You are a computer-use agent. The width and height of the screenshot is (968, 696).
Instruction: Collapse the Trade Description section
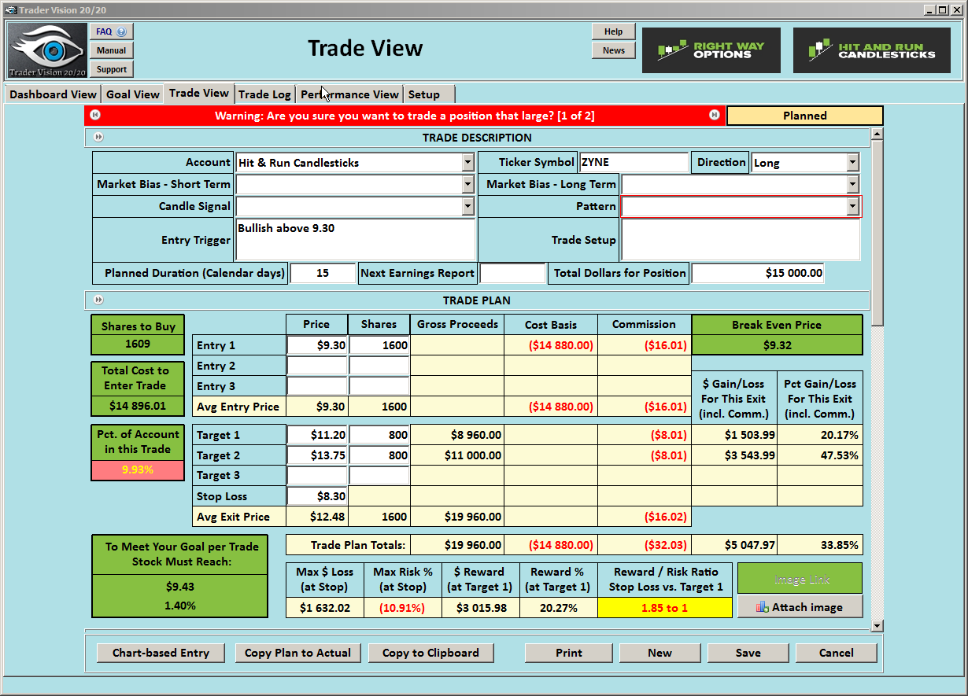pos(98,138)
